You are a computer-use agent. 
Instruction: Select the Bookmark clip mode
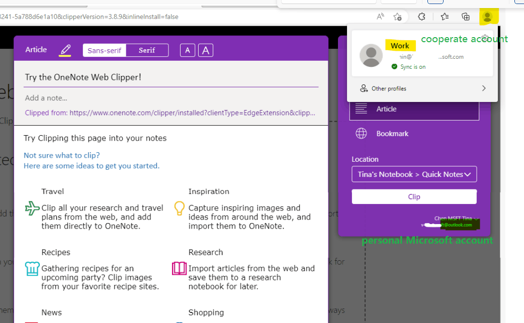(x=414, y=134)
